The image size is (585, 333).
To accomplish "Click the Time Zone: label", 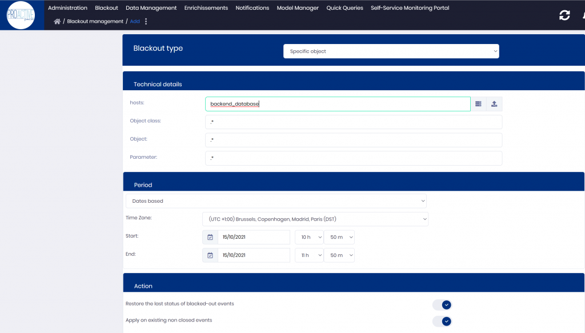I will (x=139, y=218).
